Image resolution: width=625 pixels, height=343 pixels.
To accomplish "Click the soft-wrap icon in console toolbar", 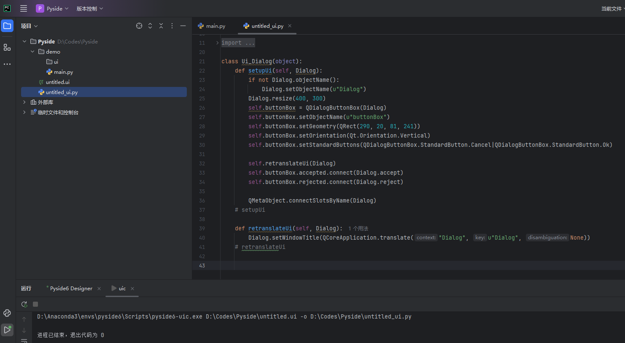I will (x=24, y=340).
